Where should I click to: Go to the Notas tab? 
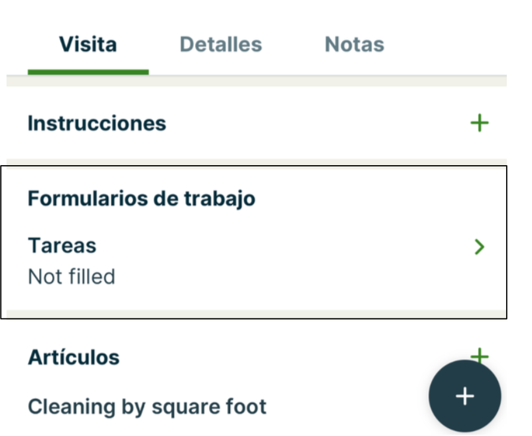click(x=354, y=44)
